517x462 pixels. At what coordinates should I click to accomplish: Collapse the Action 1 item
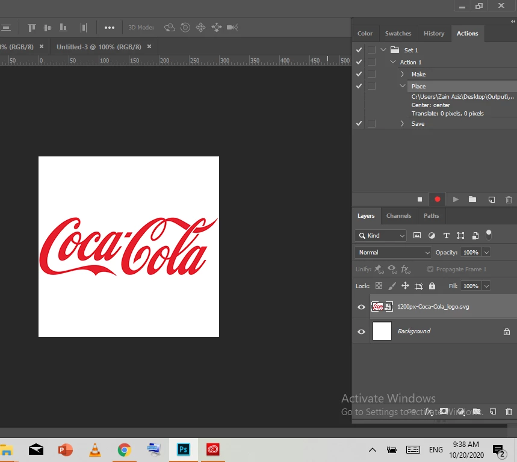393,62
